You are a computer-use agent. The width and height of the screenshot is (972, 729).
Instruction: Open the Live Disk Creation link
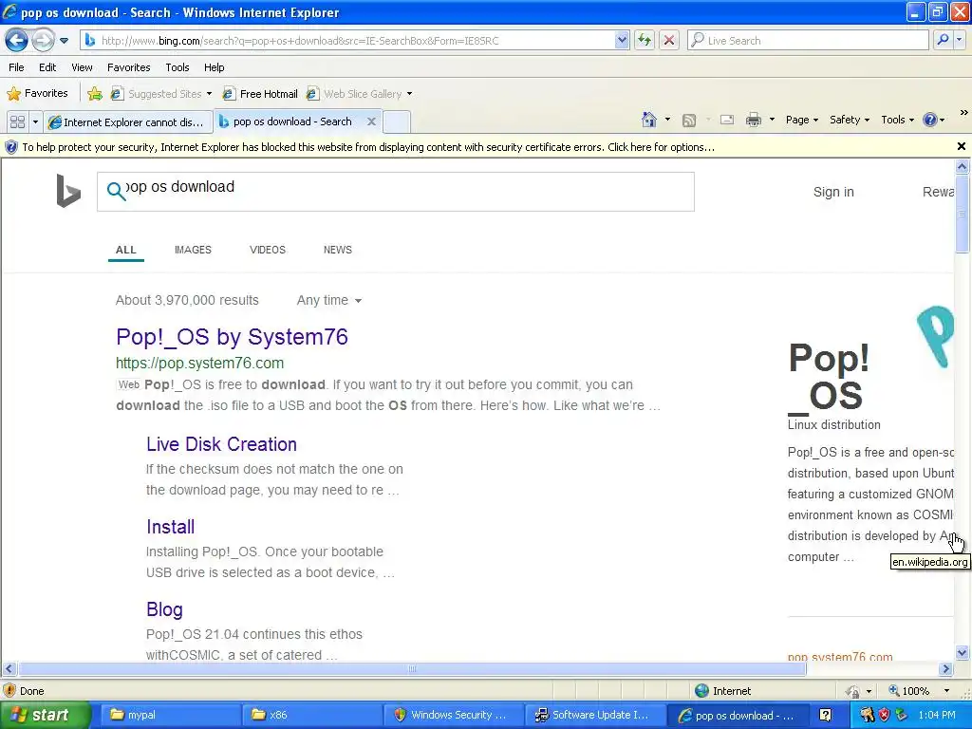[x=221, y=444]
